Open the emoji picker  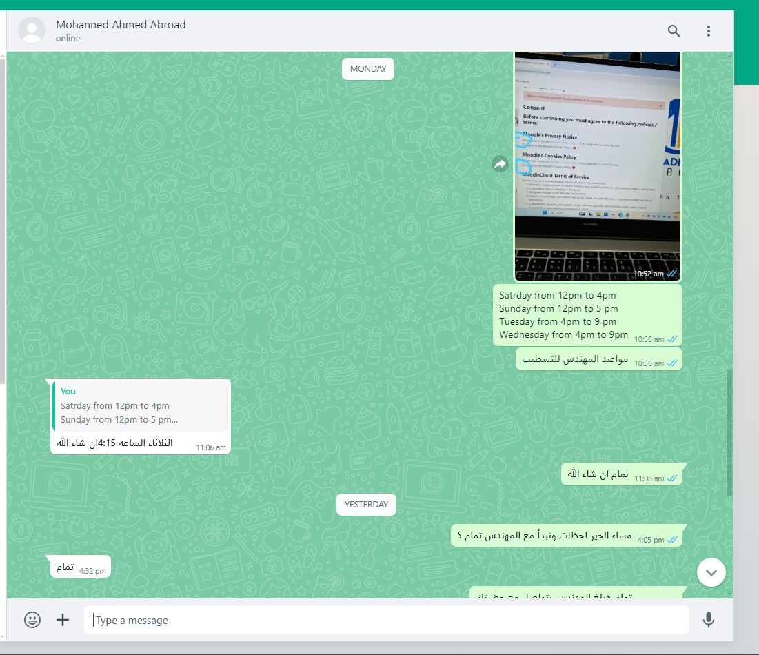[32, 620]
